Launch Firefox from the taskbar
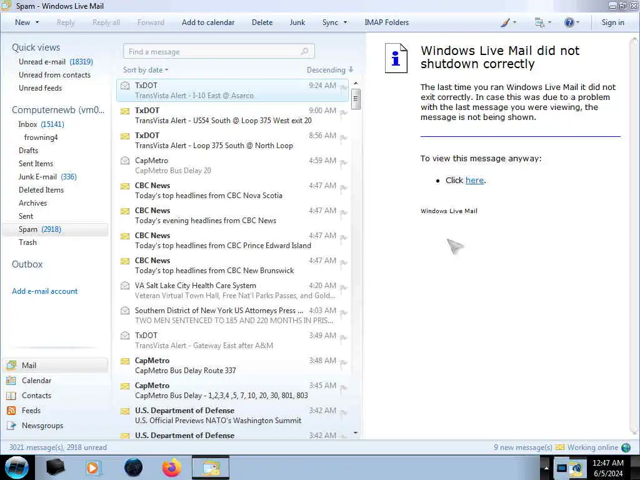640x480 pixels. click(x=172, y=467)
